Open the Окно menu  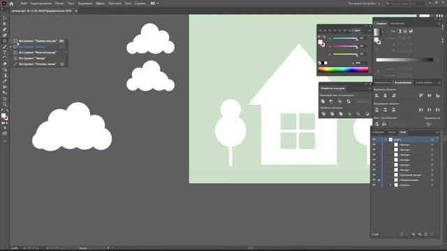[128, 3]
